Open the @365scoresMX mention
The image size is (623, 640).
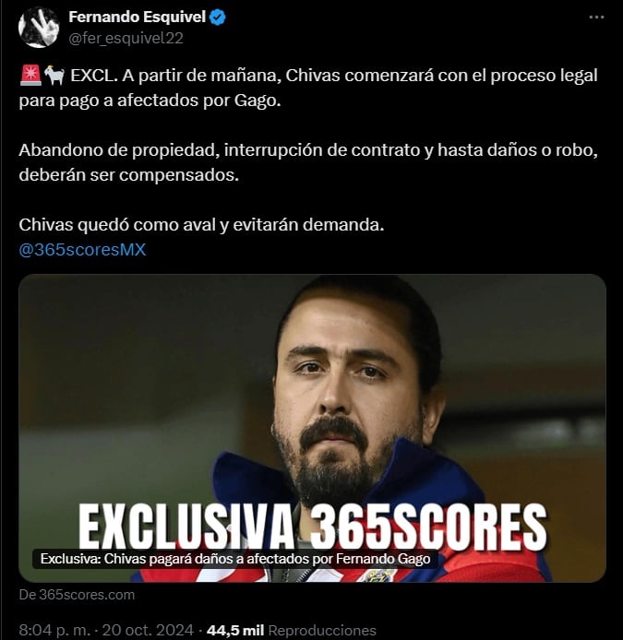(82, 249)
